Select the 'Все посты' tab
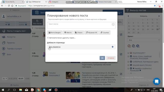The width and height of the screenshot is (164, 92). [x=37, y=22]
